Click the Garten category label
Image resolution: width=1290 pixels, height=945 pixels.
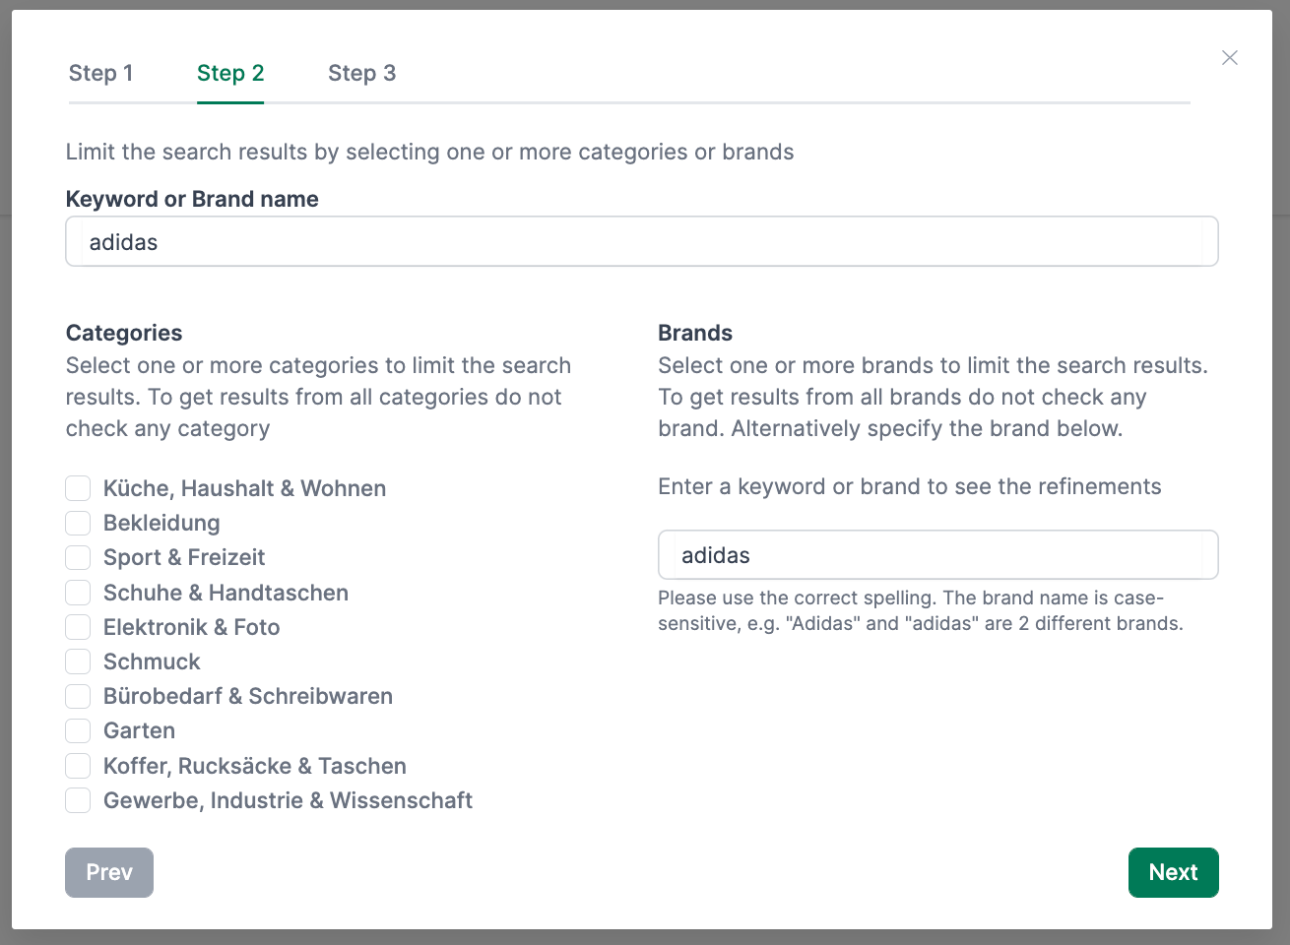139,730
